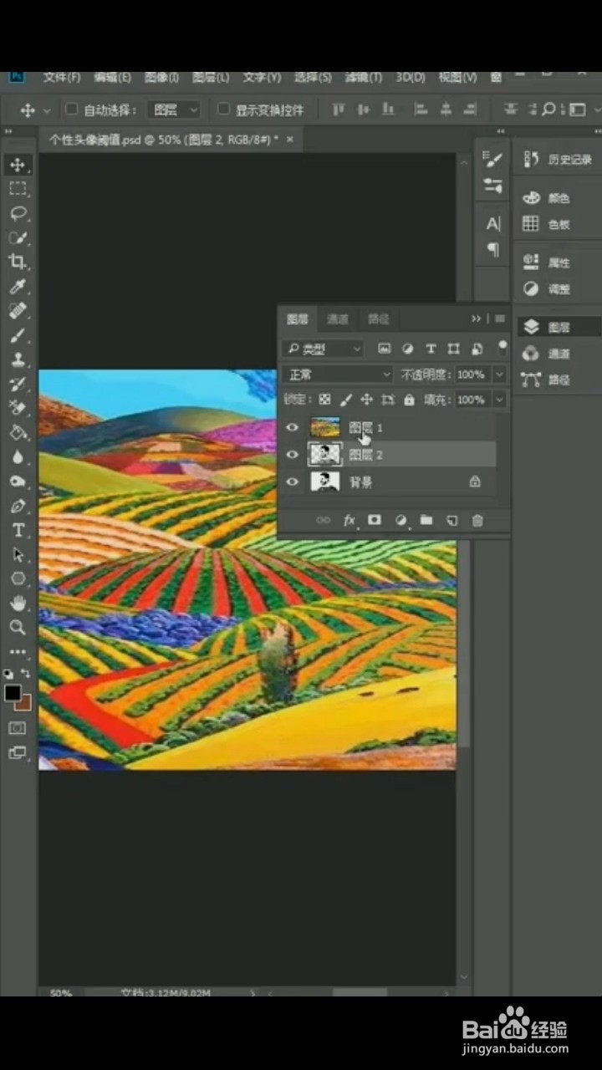Change screen mode icon in toolbox
Screen dimensions: 602x1070
pyautogui.click(x=18, y=753)
